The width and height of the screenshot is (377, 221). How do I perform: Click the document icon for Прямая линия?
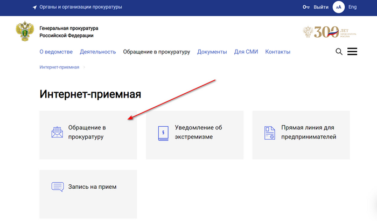270,133
